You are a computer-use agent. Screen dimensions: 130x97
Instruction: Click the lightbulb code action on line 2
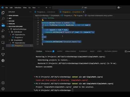(x=43, y=20)
